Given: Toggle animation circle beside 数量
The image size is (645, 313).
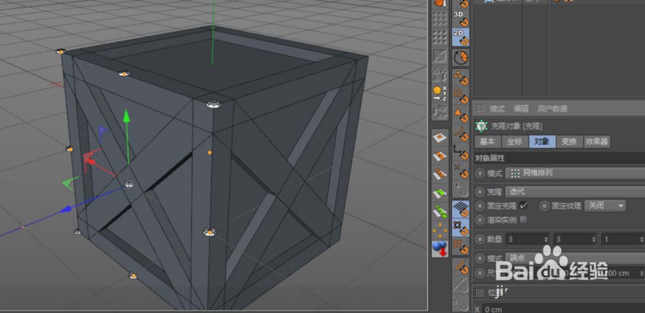Looking at the screenshot, I should 480,239.
